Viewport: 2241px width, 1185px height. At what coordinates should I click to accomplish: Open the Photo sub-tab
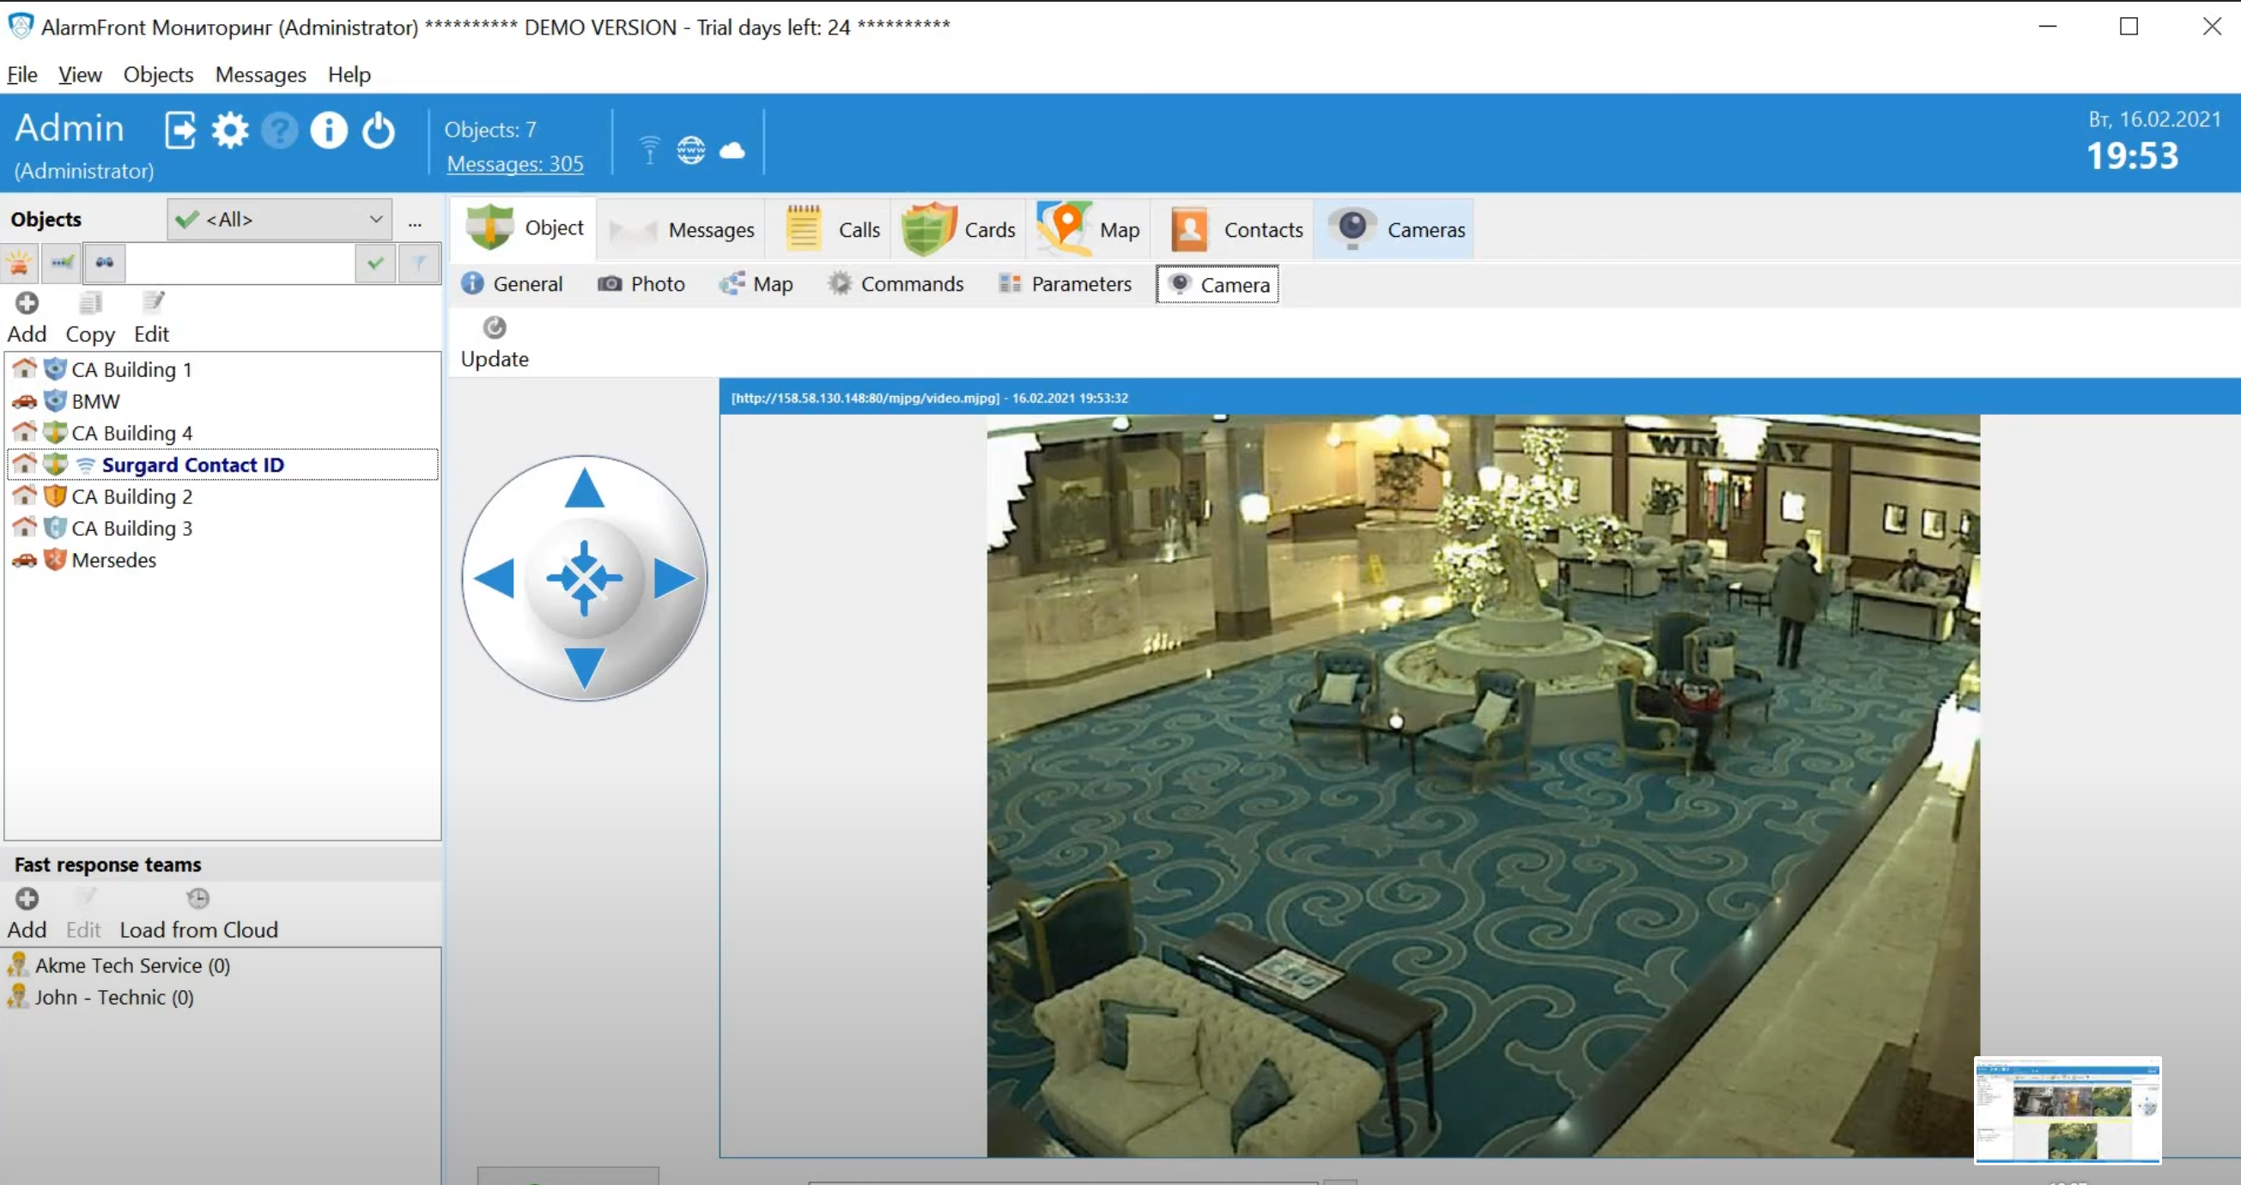pos(641,283)
